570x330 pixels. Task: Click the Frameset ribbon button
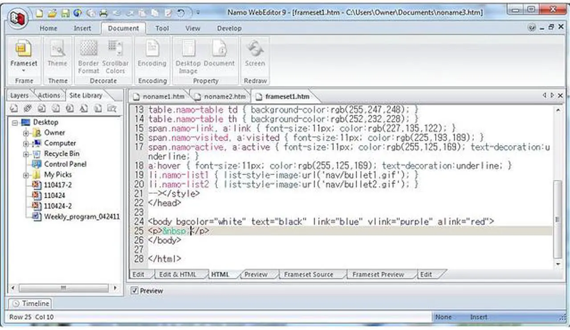(24, 56)
